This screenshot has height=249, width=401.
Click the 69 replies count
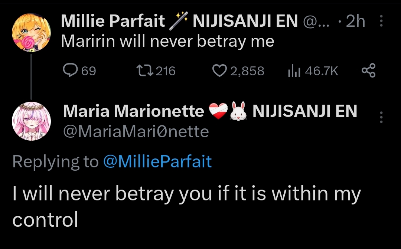coord(88,71)
